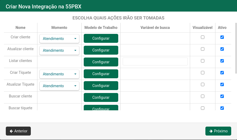Click the Listar clientes row name

pyautogui.click(x=20, y=61)
